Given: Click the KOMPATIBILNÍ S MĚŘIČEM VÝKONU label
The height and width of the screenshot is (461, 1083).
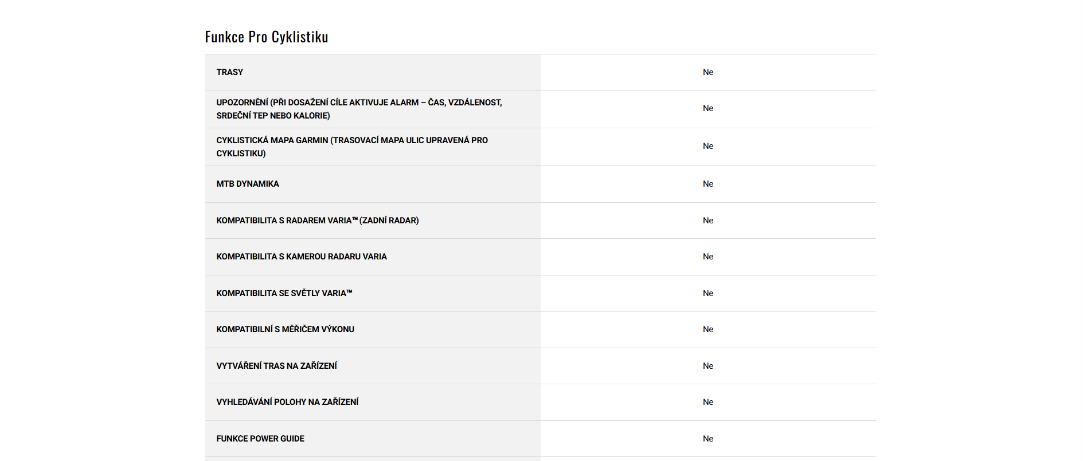Looking at the screenshot, I should [286, 329].
